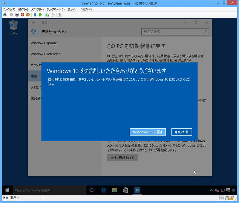
Task: Create a checkpoint with the toolbar icon
Action: click(47, 15)
